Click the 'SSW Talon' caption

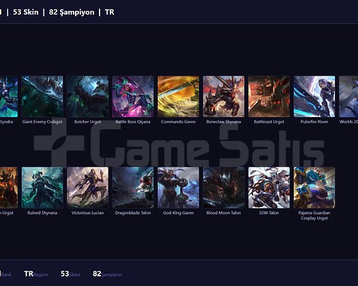point(269,212)
